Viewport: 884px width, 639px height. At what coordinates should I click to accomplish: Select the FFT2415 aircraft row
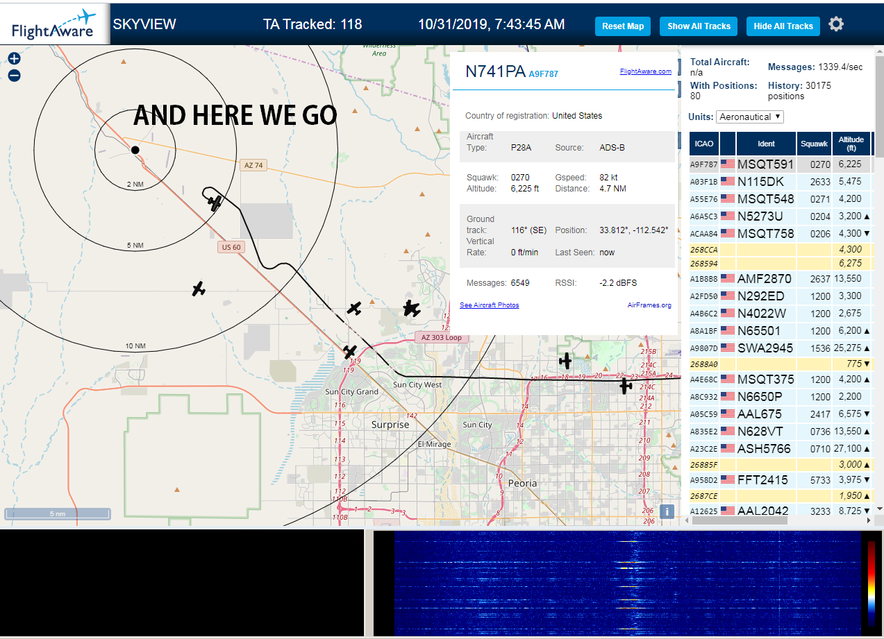[x=780, y=480]
